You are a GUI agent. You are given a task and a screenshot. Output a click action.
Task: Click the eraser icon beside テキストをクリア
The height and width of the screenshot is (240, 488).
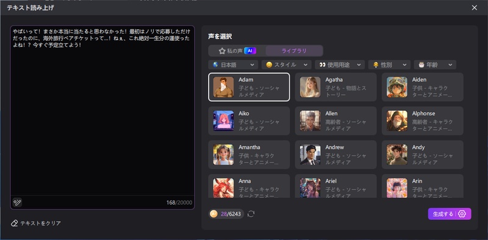[x=14, y=223]
